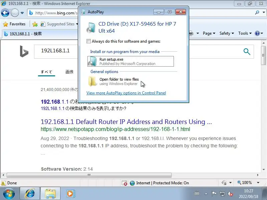Click the netspotapp.com green URL
Image resolution: width=267 pixels, height=200 pixels.
point(115,129)
